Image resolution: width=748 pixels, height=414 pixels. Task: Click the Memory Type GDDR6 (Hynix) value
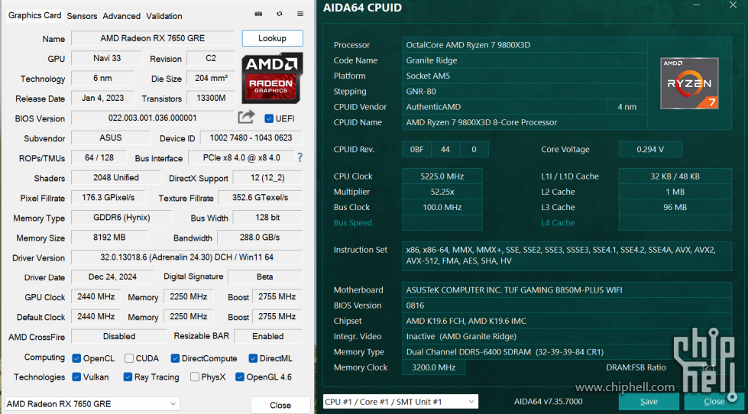pyautogui.click(x=121, y=218)
